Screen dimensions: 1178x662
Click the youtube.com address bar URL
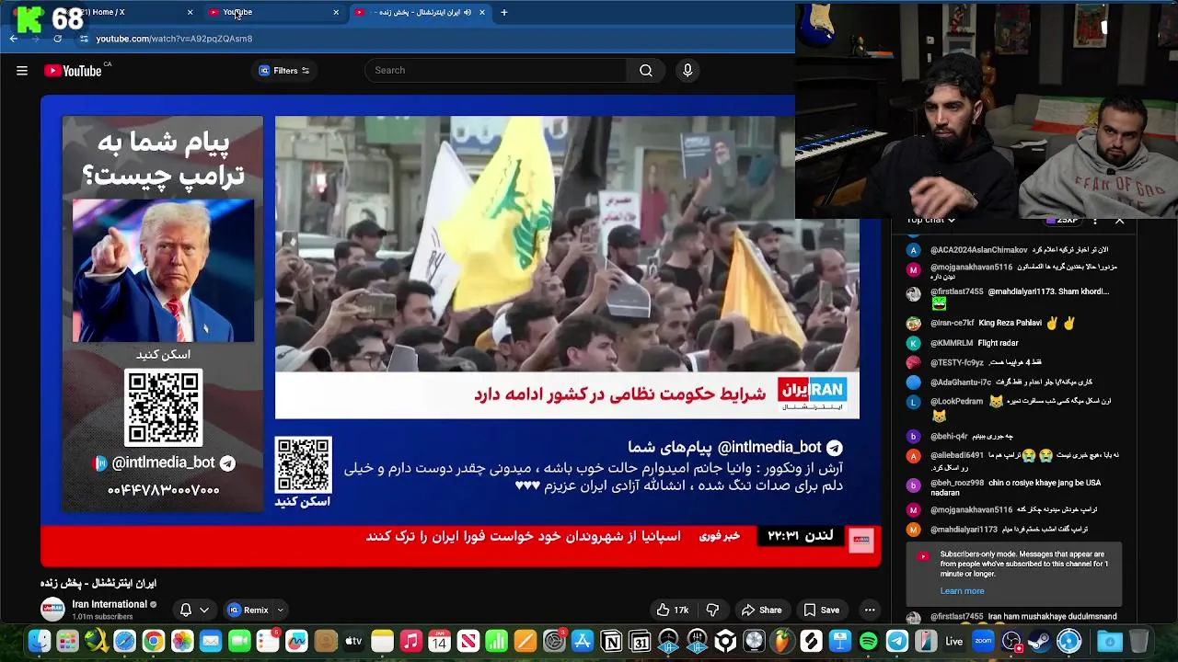click(174, 39)
